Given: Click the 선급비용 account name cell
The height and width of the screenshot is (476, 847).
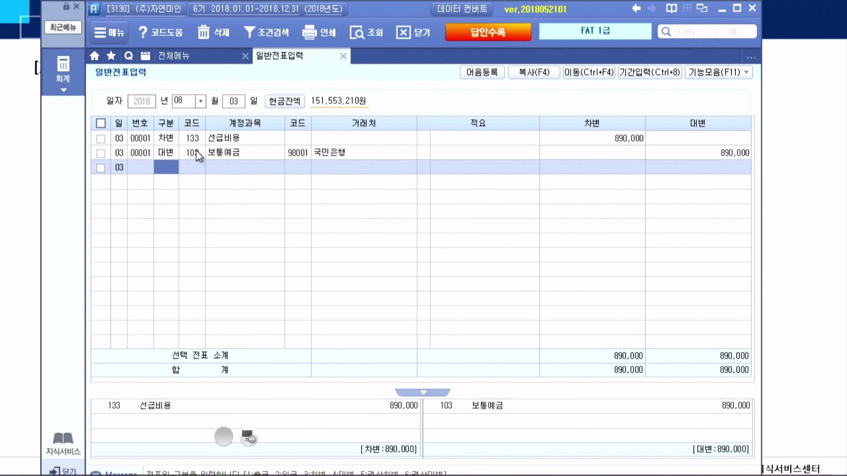Looking at the screenshot, I should pos(245,138).
